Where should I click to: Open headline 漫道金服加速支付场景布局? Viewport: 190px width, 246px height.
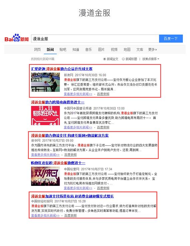(72, 196)
